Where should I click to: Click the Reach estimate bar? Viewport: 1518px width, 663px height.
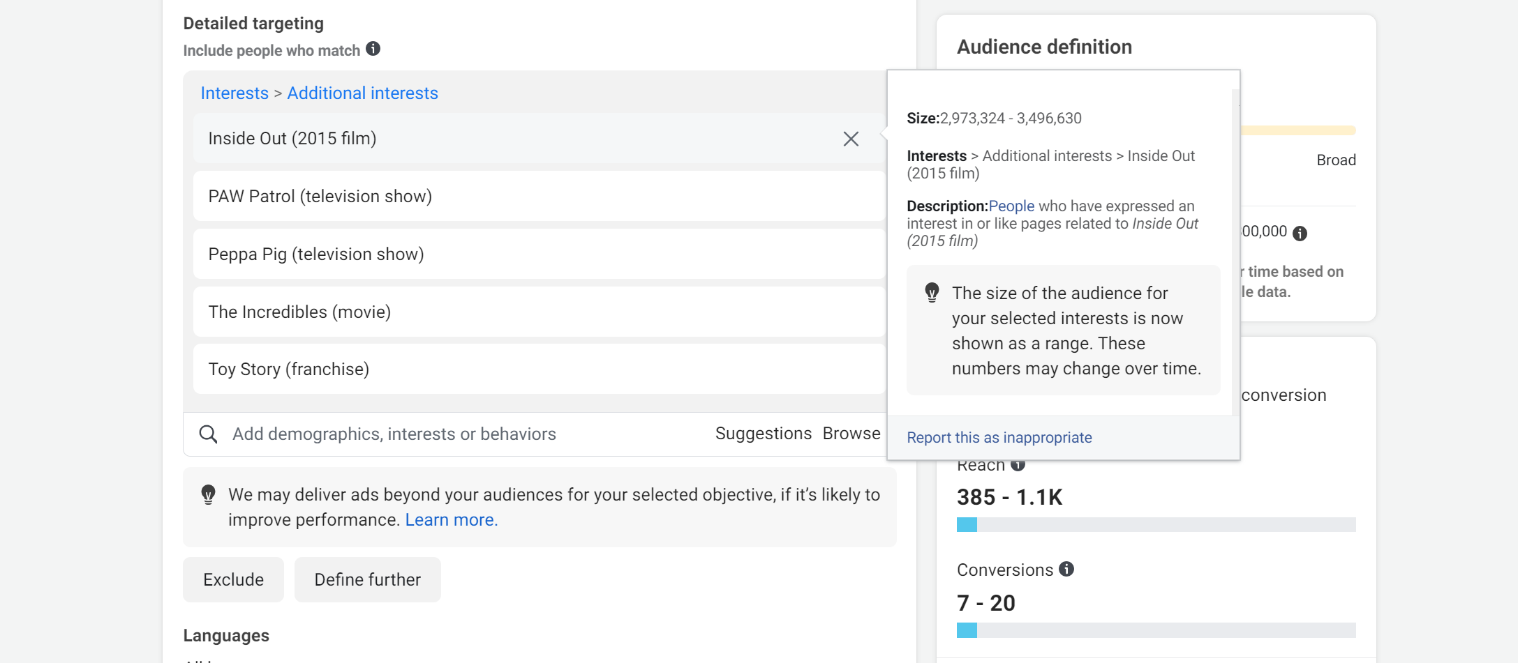(1156, 524)
